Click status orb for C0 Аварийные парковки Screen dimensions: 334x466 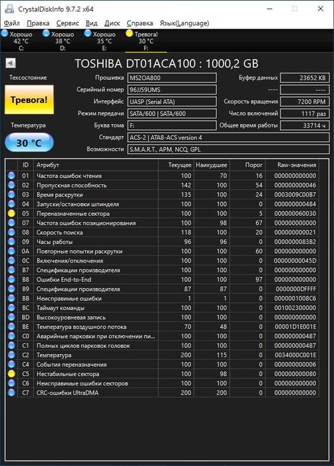(x=11, y=336)
